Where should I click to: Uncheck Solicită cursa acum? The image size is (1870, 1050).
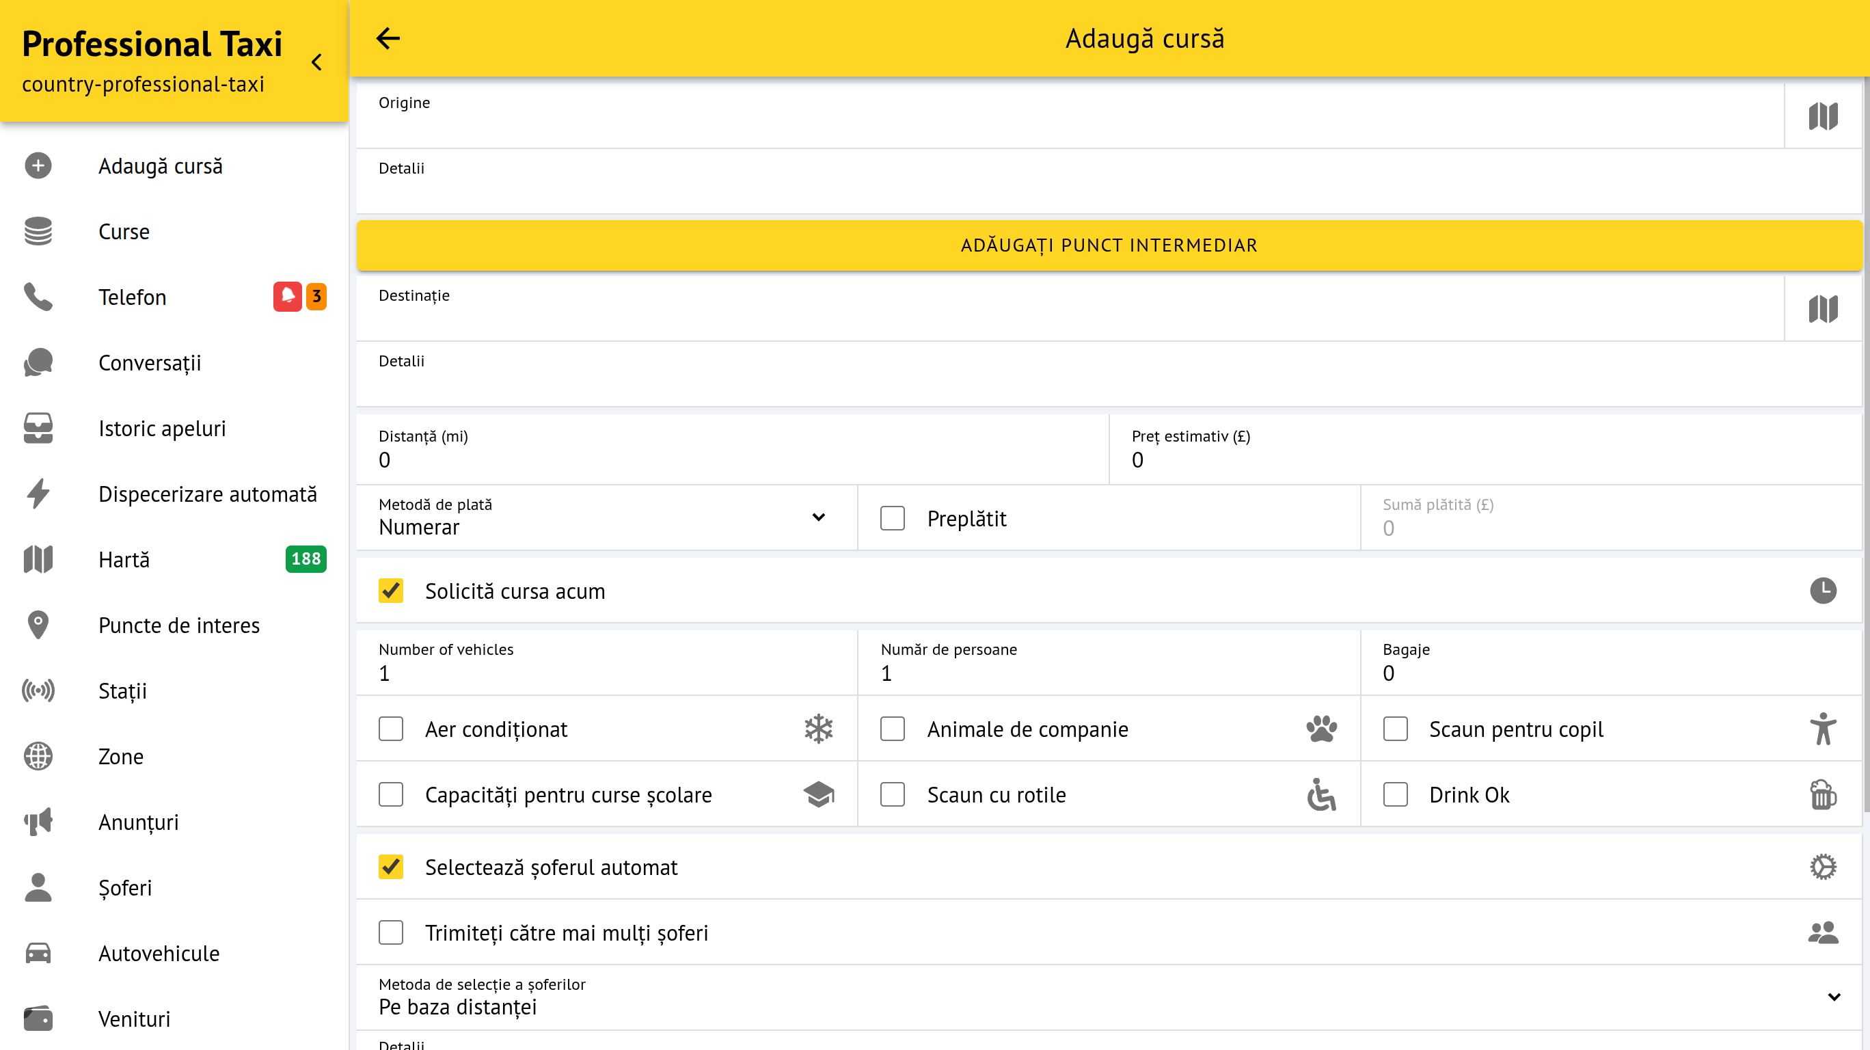point(390,591)
